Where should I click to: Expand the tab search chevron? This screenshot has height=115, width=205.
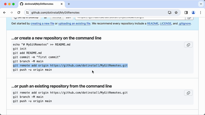(x=201, y=4)
